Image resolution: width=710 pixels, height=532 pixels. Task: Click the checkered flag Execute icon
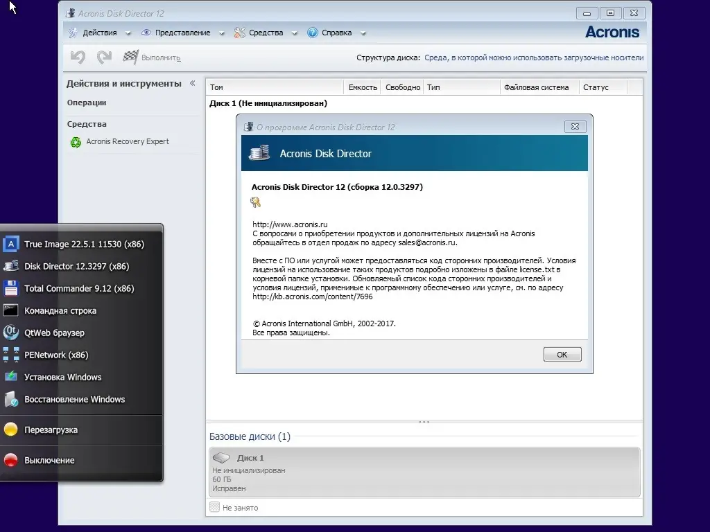130,57
